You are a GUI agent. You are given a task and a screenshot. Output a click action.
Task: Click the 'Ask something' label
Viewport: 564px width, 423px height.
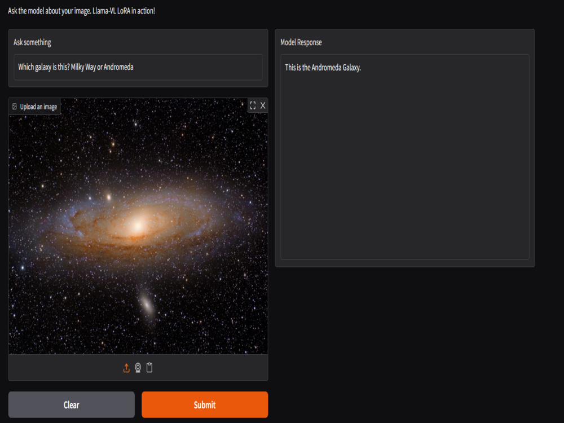[x=32, y=42]
